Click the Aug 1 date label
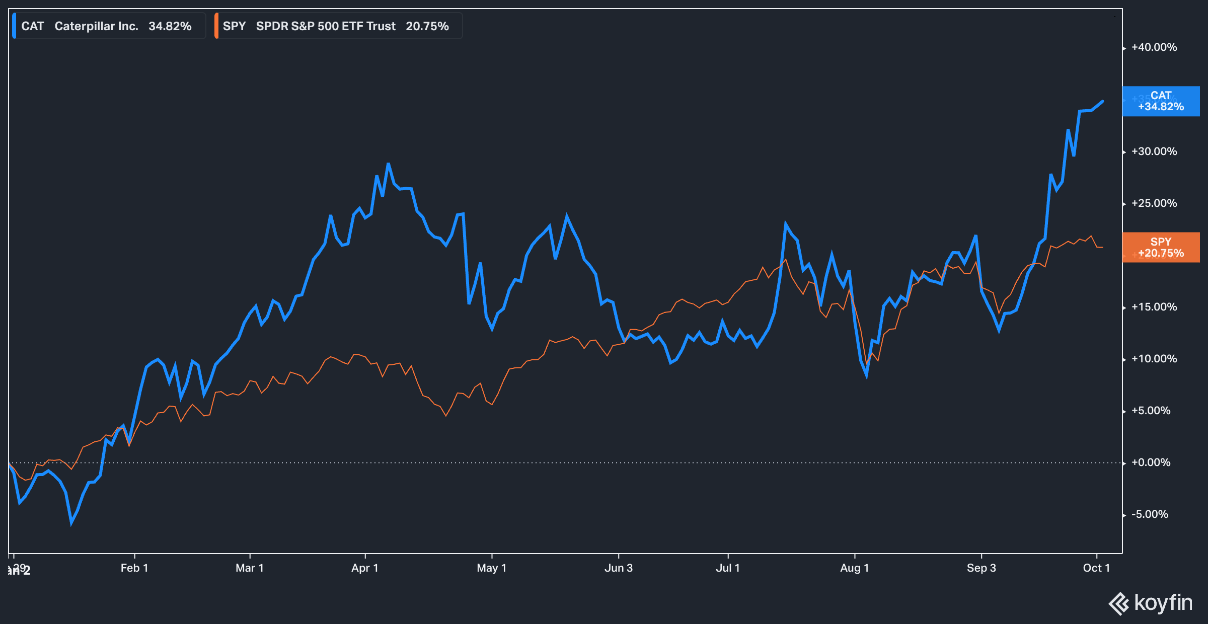 coord(855,568)
